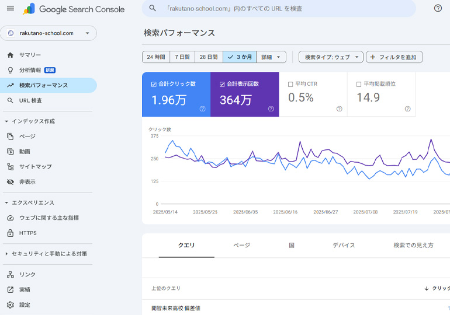The image size is (450, 315).
Task: Click the help question mark icon
Action: [438, 8]
